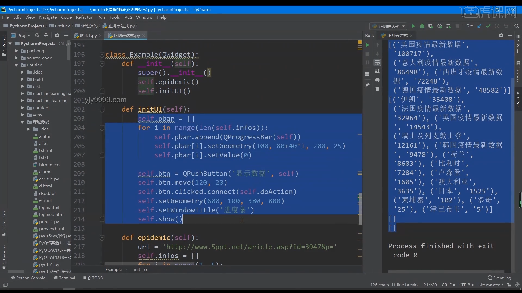Image resolution: width=522 pixels, height=293 pixels.
Task: Open the Tools menu
Action: [x=114, y=17]
